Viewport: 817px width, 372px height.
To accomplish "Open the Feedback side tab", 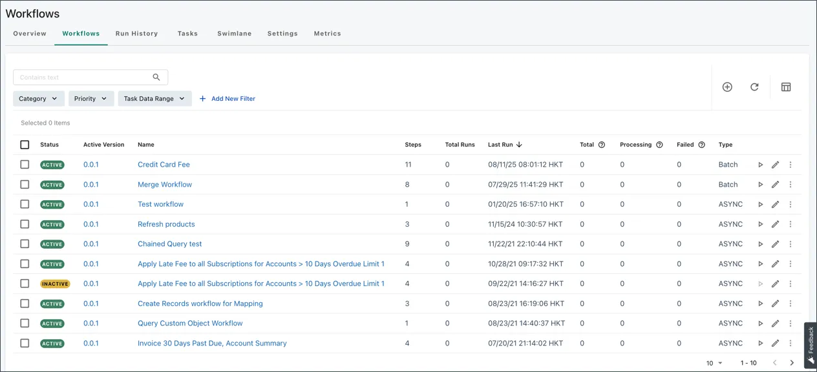I will coord(811,346).
